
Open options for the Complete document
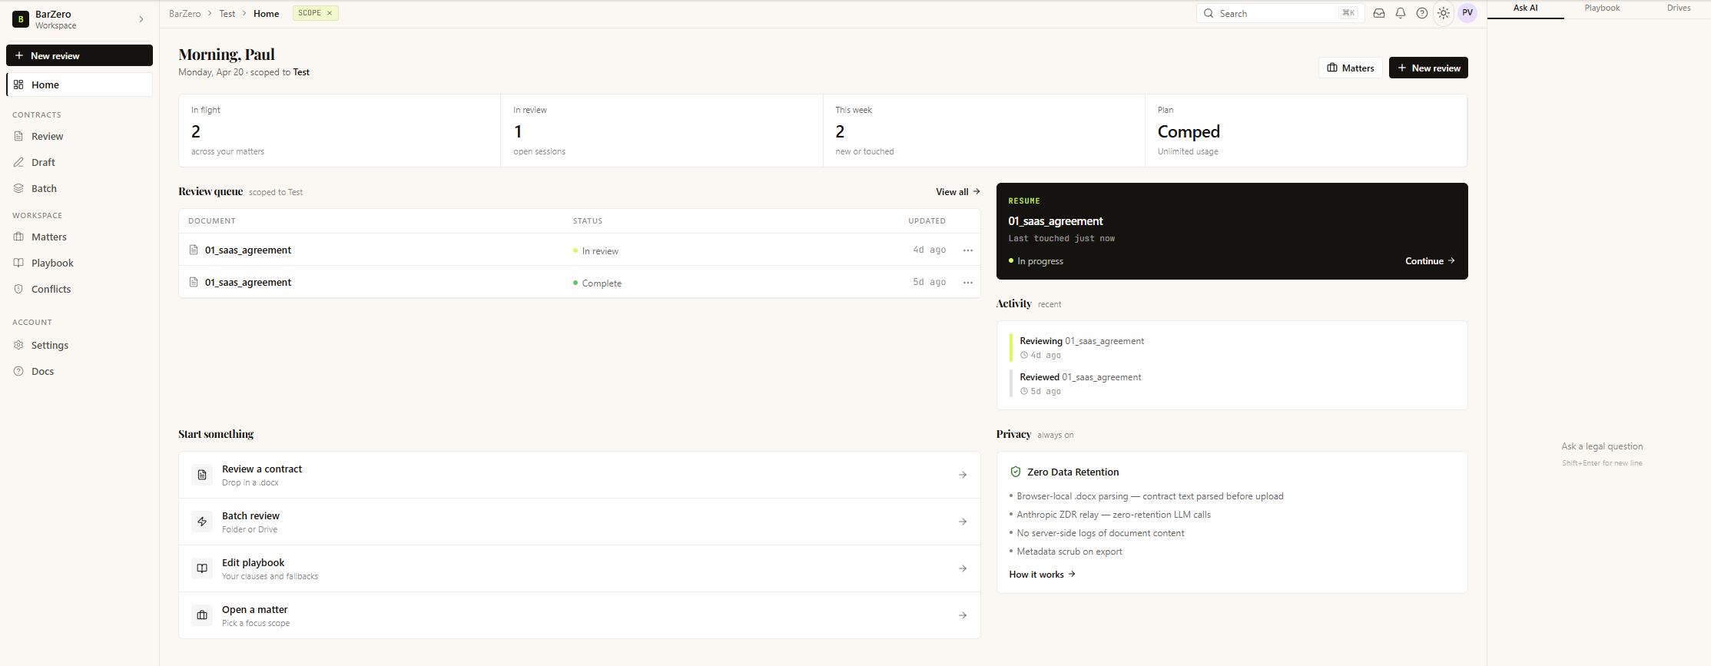click(968, 283)
